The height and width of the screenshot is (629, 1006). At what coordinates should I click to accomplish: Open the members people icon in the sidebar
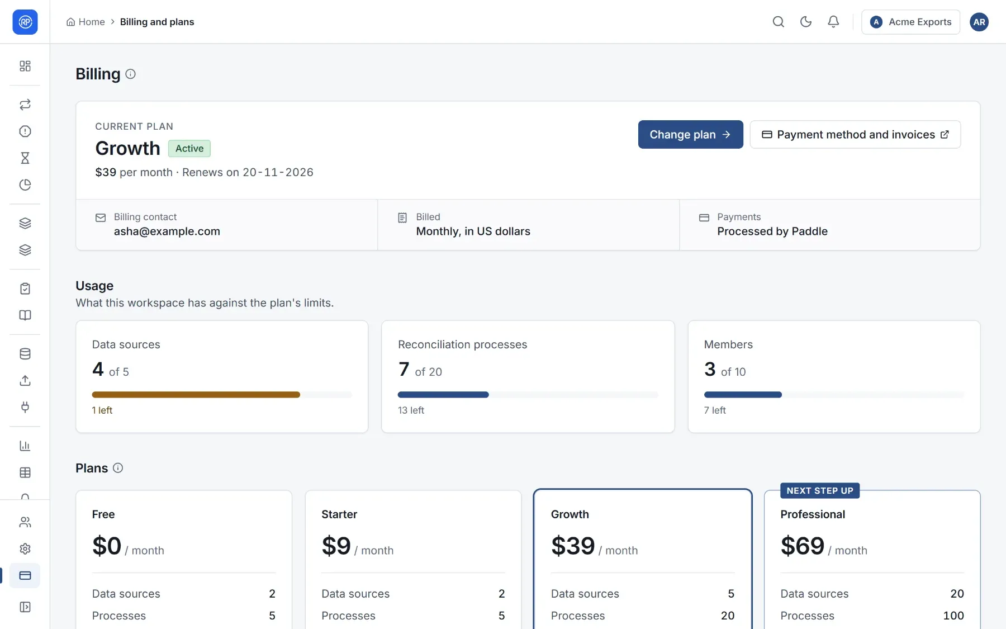(25, 522)
